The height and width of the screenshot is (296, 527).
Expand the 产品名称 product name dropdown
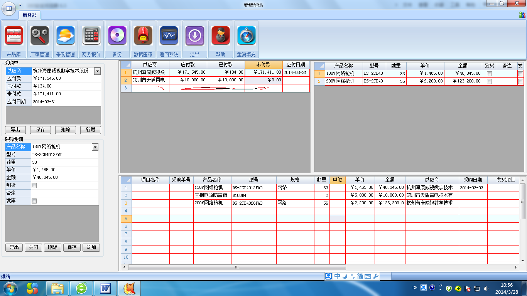[x=95, y=147]
